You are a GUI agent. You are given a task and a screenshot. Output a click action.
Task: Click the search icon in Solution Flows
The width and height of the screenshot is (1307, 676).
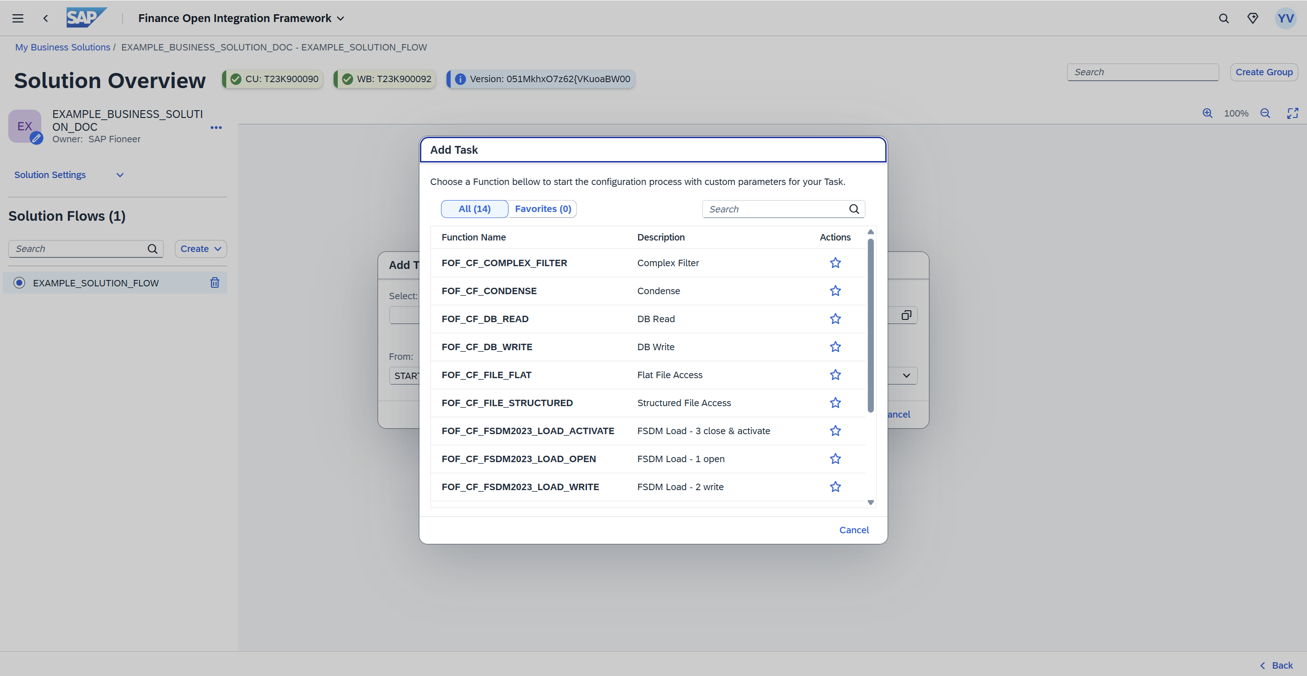(152, 249)
